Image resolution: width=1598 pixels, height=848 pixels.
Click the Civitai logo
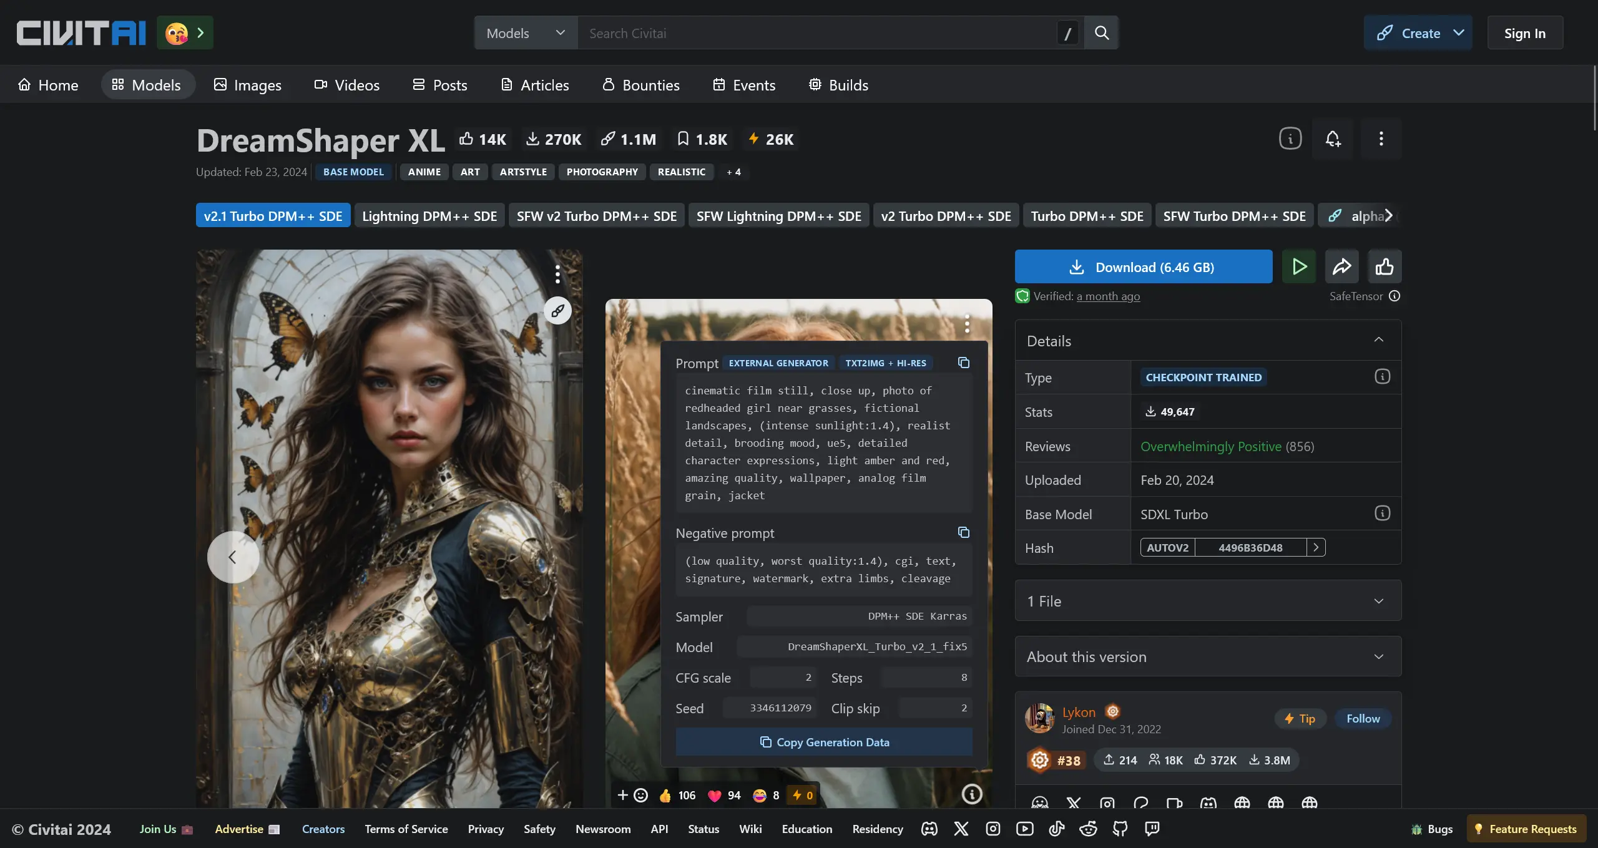pyautogui.click(x=81, y=33)
